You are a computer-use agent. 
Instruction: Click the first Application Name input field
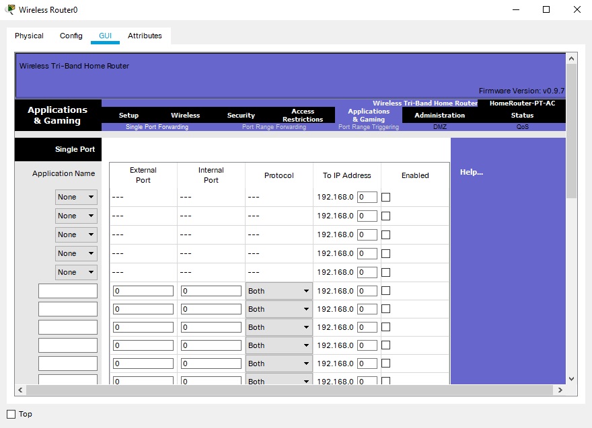(67, 290)
